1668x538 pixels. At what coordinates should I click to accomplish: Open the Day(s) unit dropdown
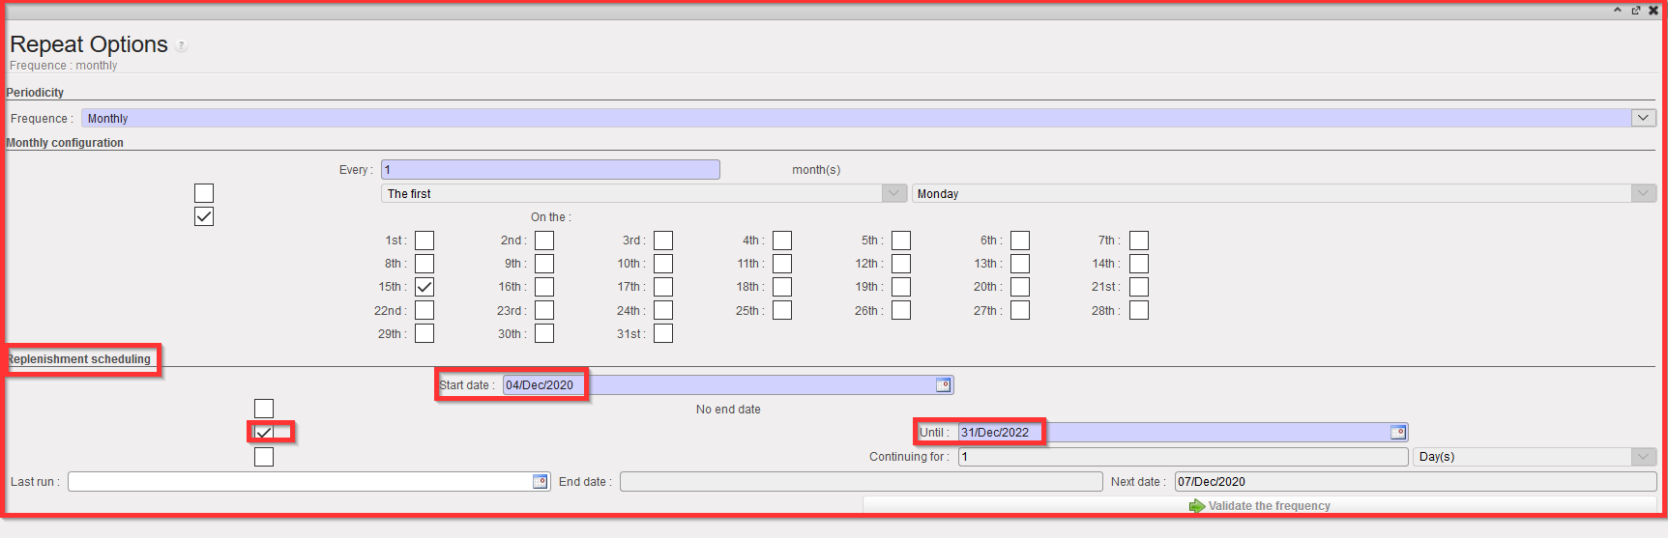(x=1643, y=457)
